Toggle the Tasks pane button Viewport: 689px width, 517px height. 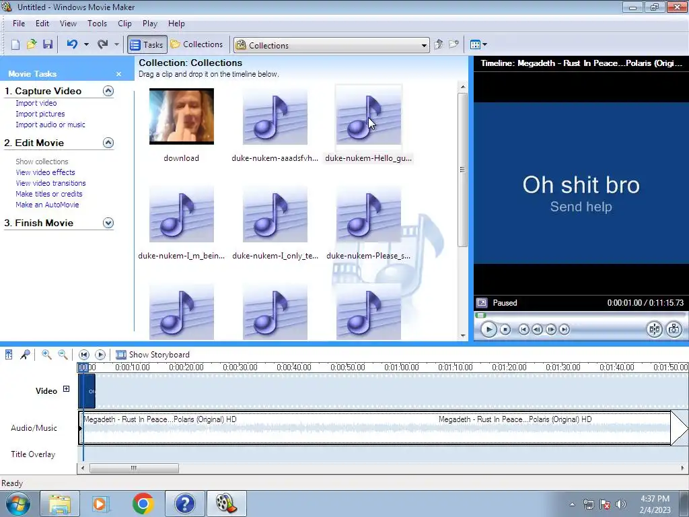coord(147,44)
